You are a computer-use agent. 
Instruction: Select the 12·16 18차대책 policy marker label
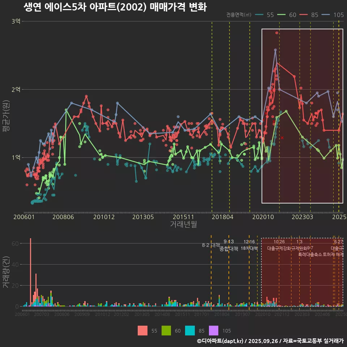[x=249, y=245]
